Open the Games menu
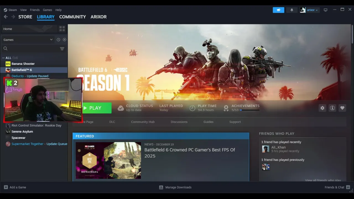354x199 pixels. click(47, 10)
